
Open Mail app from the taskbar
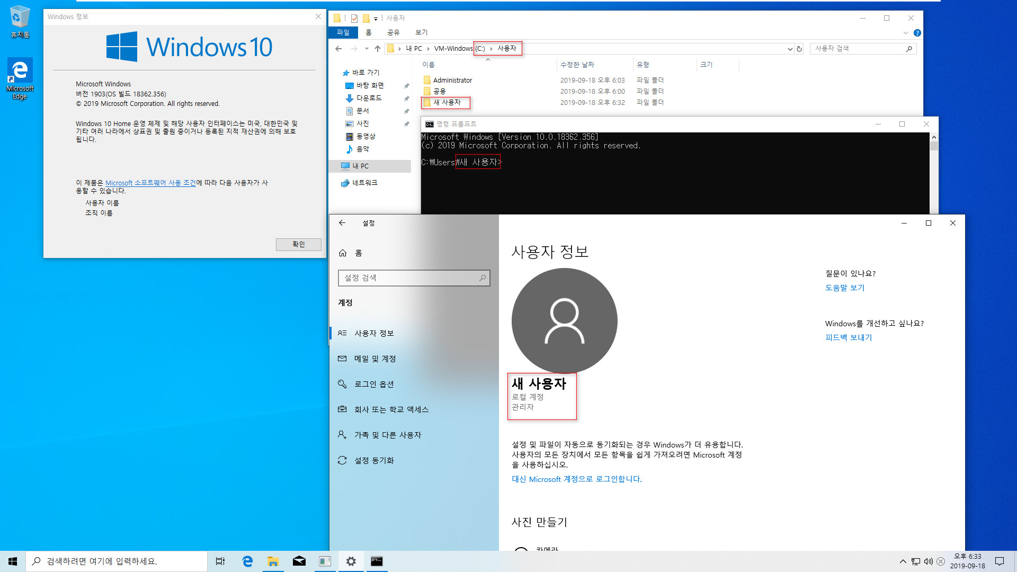click(299, 561)
